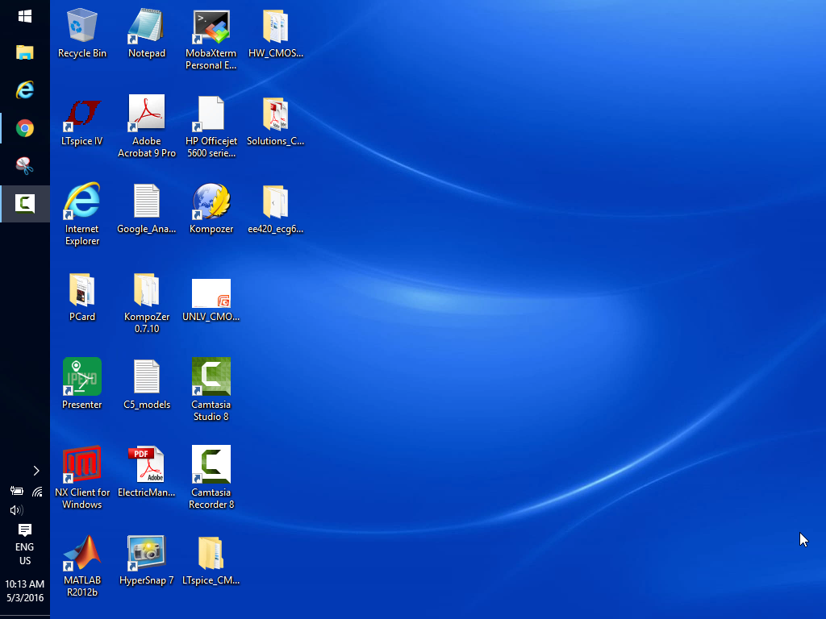Click the ENG US language indicator
Screen dimensions: 826x619
[25, 554]
